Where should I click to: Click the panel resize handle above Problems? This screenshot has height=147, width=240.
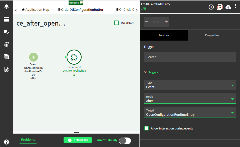(x=76, y=132)
